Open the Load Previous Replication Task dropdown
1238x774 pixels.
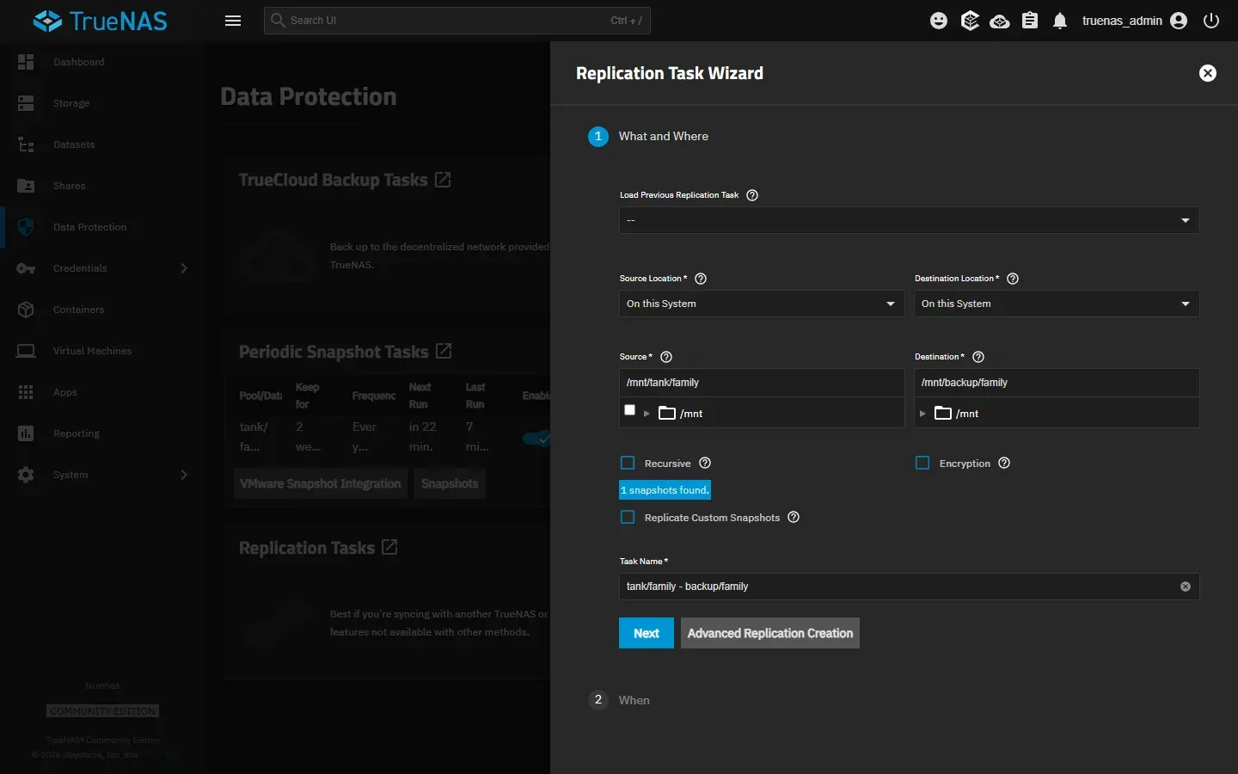click(x=909, y=220)
